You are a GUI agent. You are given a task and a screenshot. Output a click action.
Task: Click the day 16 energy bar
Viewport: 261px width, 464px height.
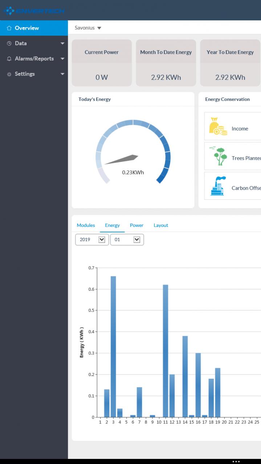pyautogui.click(x=198, y=385)
